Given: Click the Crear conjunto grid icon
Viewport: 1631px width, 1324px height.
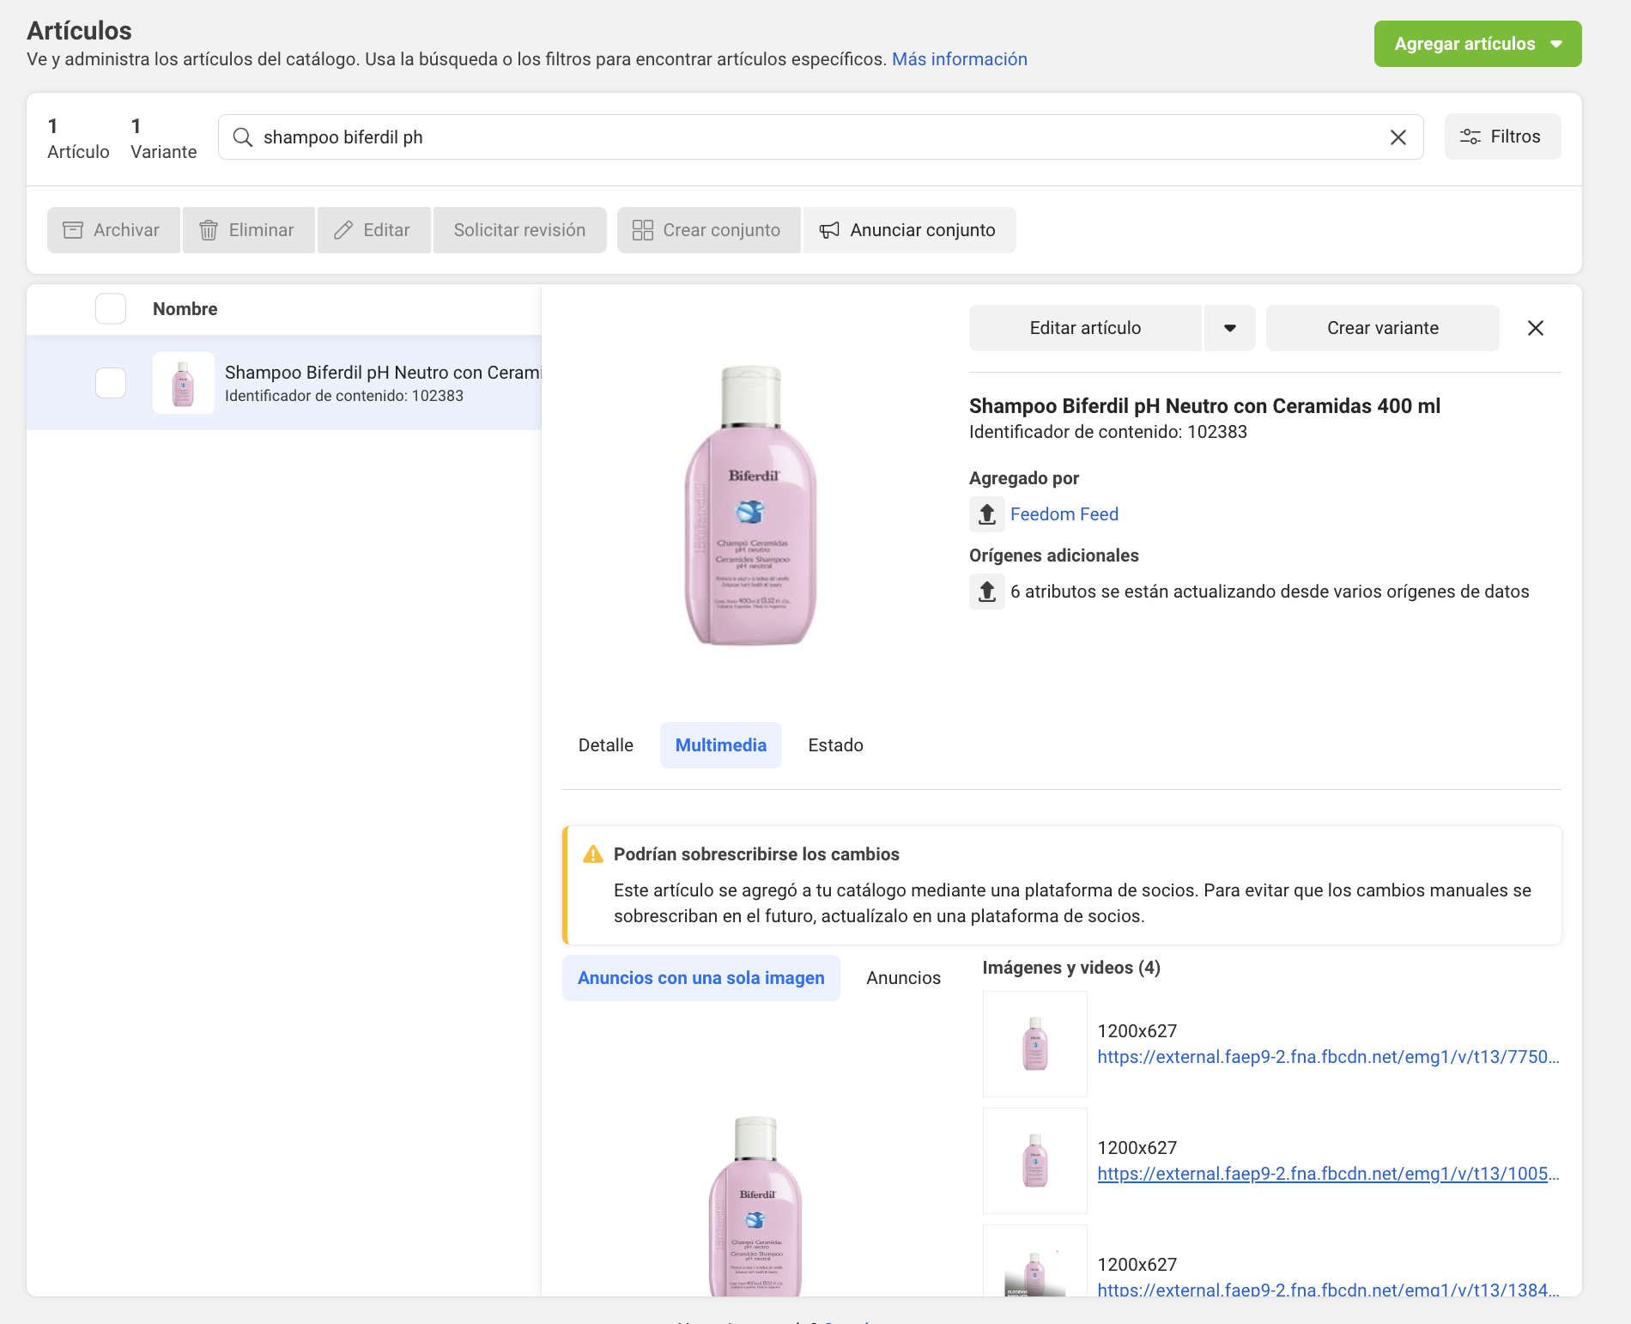Looking at the screenshot, I should [643, 230].
